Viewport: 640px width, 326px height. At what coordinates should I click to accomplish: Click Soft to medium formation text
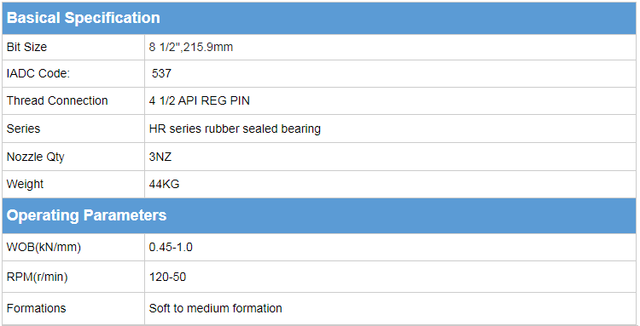coord(216,308)
